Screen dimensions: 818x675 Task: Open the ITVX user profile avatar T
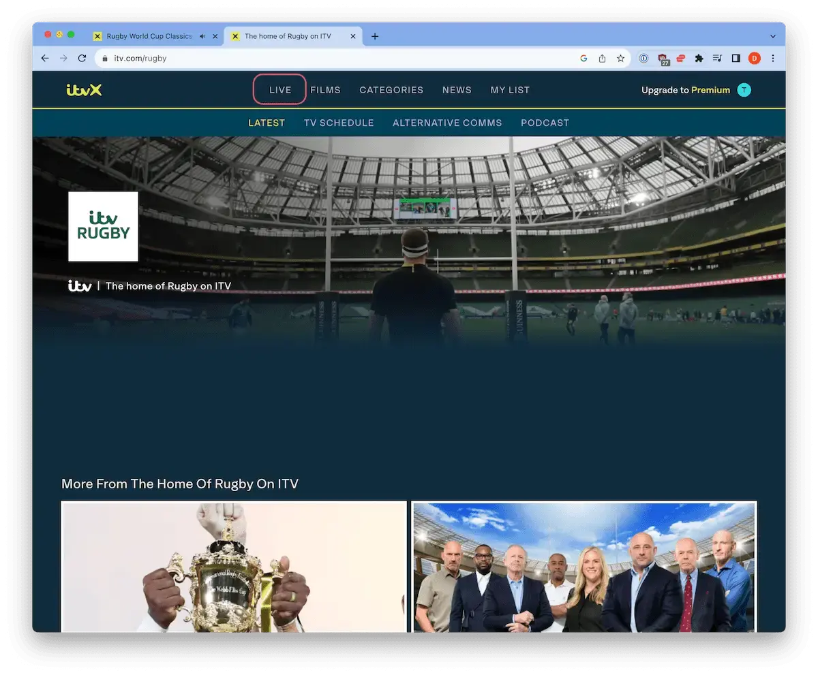click(744, 90)
